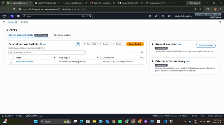Expand the External access summary section
The image size is (224, 125).
coord(153,61)
